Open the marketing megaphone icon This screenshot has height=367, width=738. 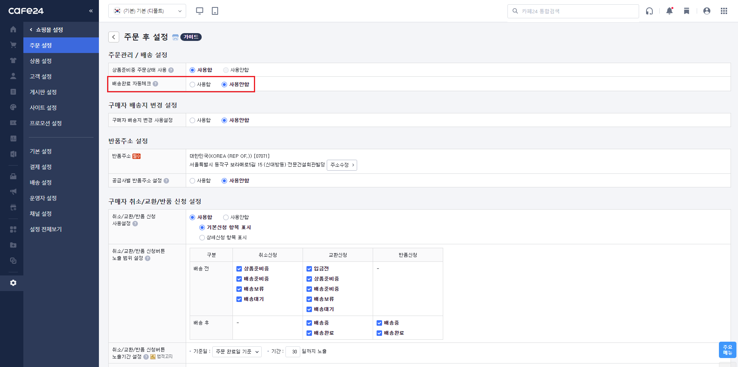tap(13, 192)
